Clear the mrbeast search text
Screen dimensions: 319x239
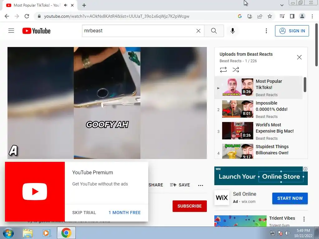click(x=198, y=31)
